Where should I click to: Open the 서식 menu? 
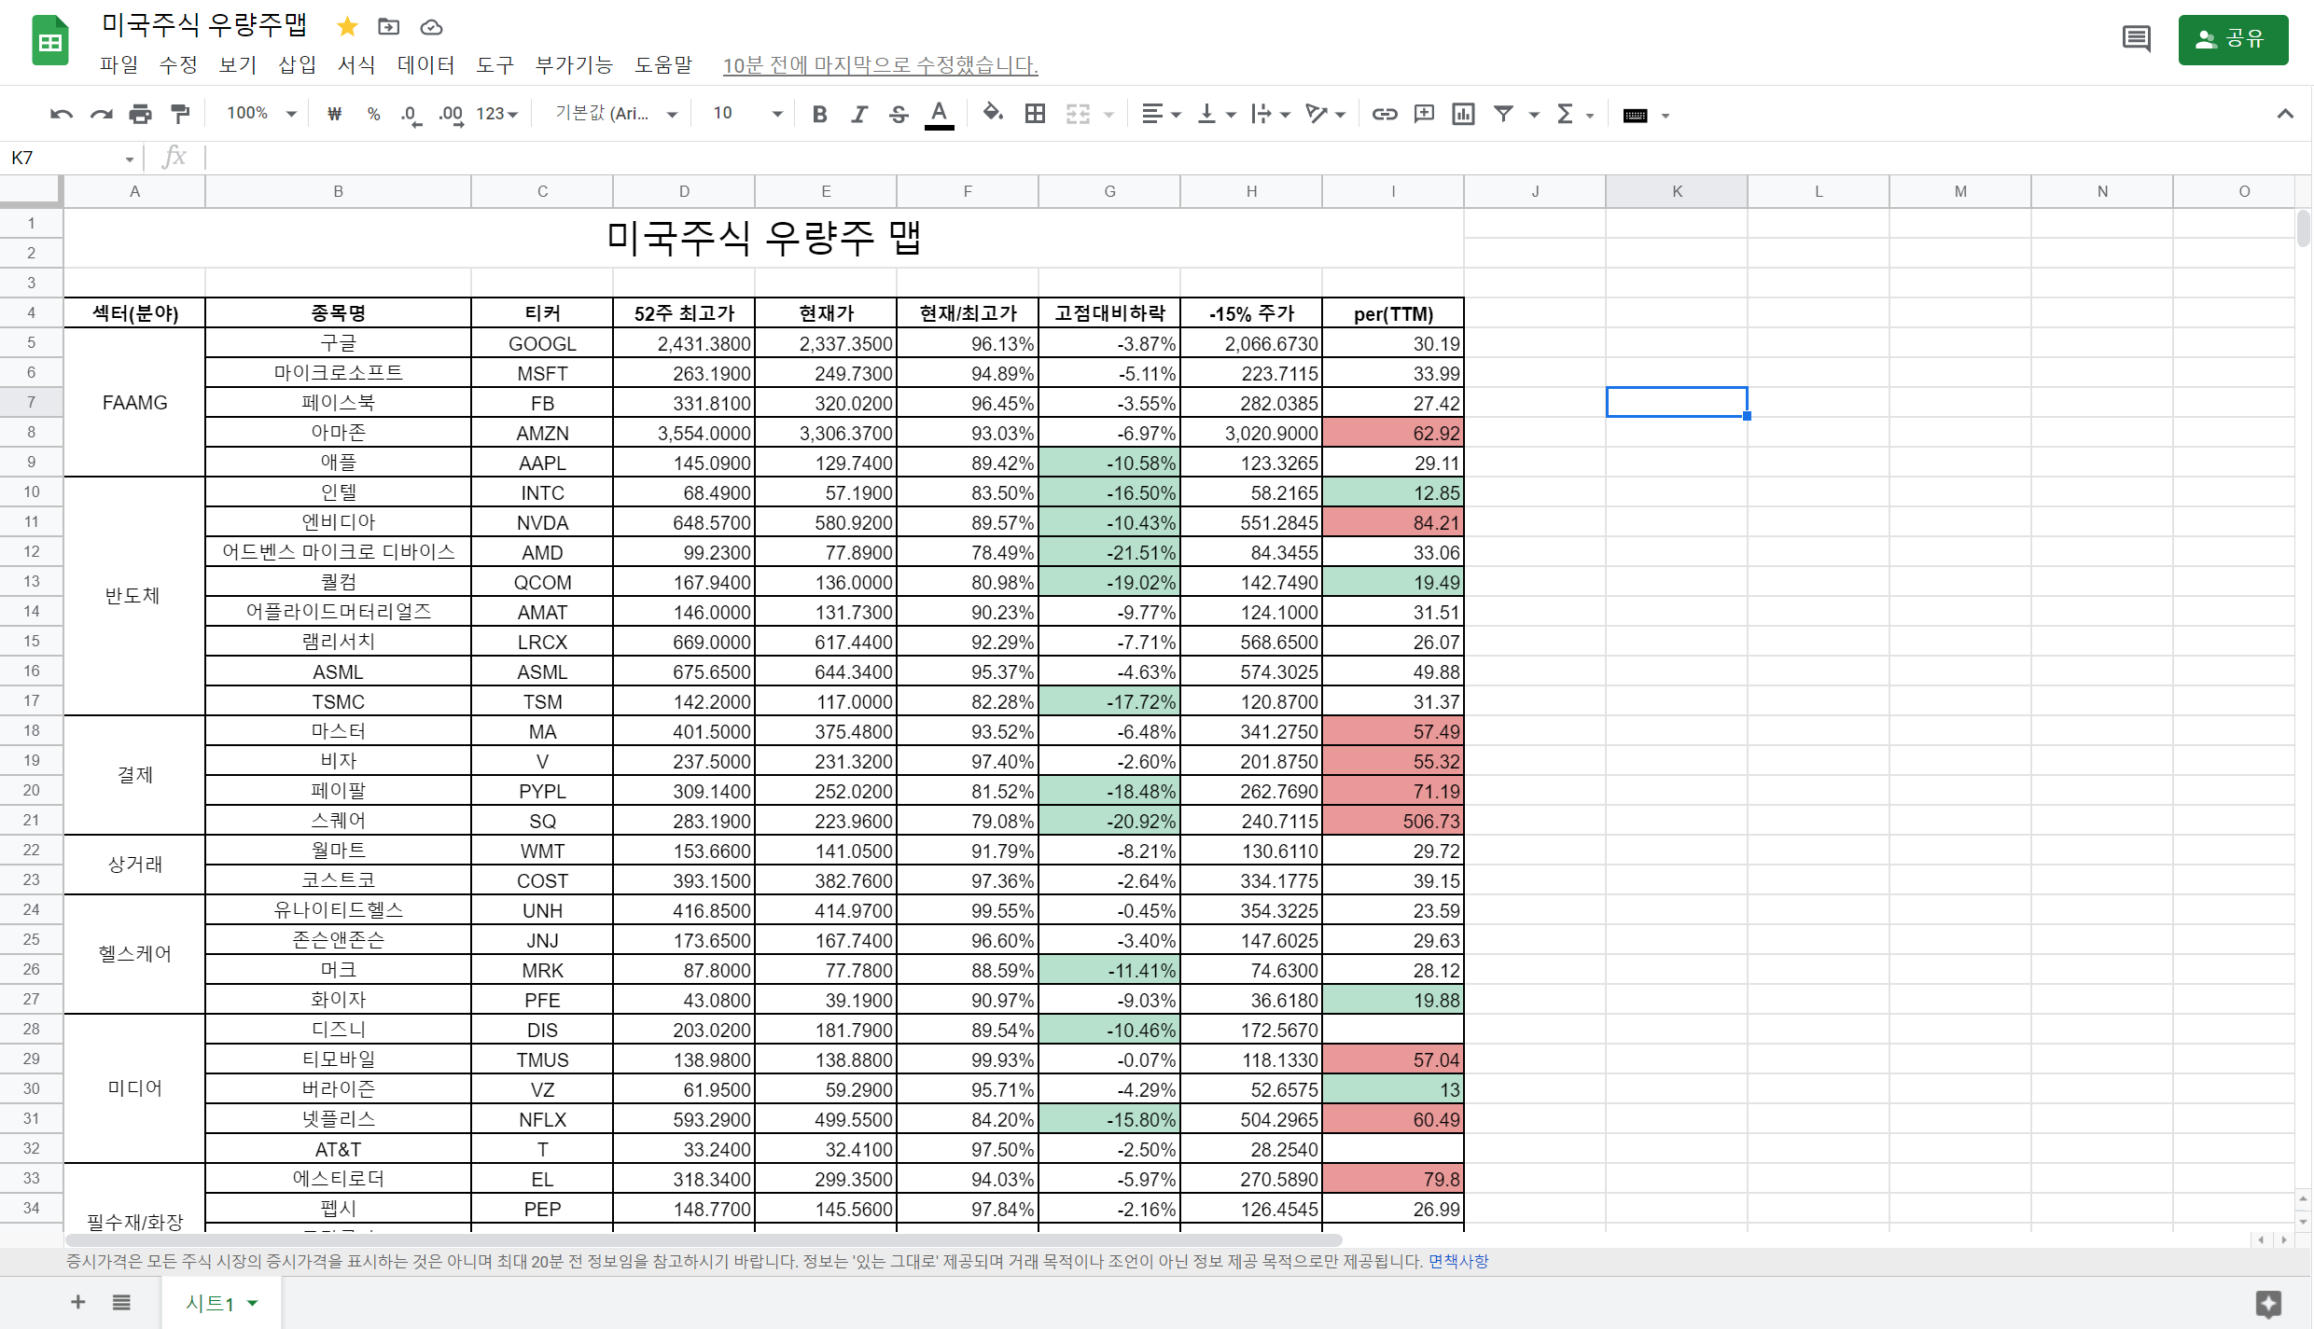pyautogui.click(x=356, y=64)
